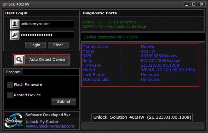This screenshot has height=133, width=208.
Task: Close the Unlock 401HW window
Action: (x=202, y=4)
